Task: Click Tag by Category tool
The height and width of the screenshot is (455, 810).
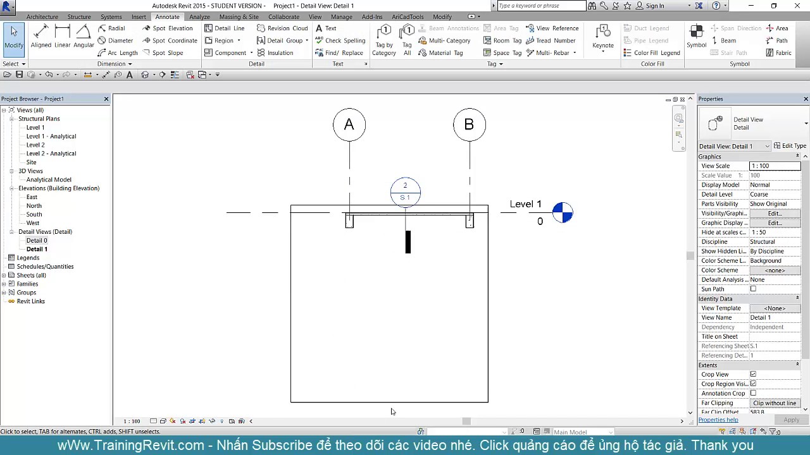Action: pos(384,40)
